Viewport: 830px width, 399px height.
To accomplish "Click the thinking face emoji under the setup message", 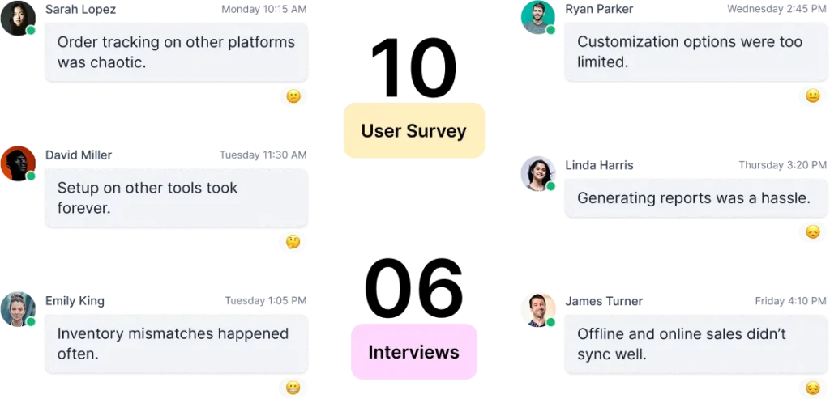I will 293,242.
